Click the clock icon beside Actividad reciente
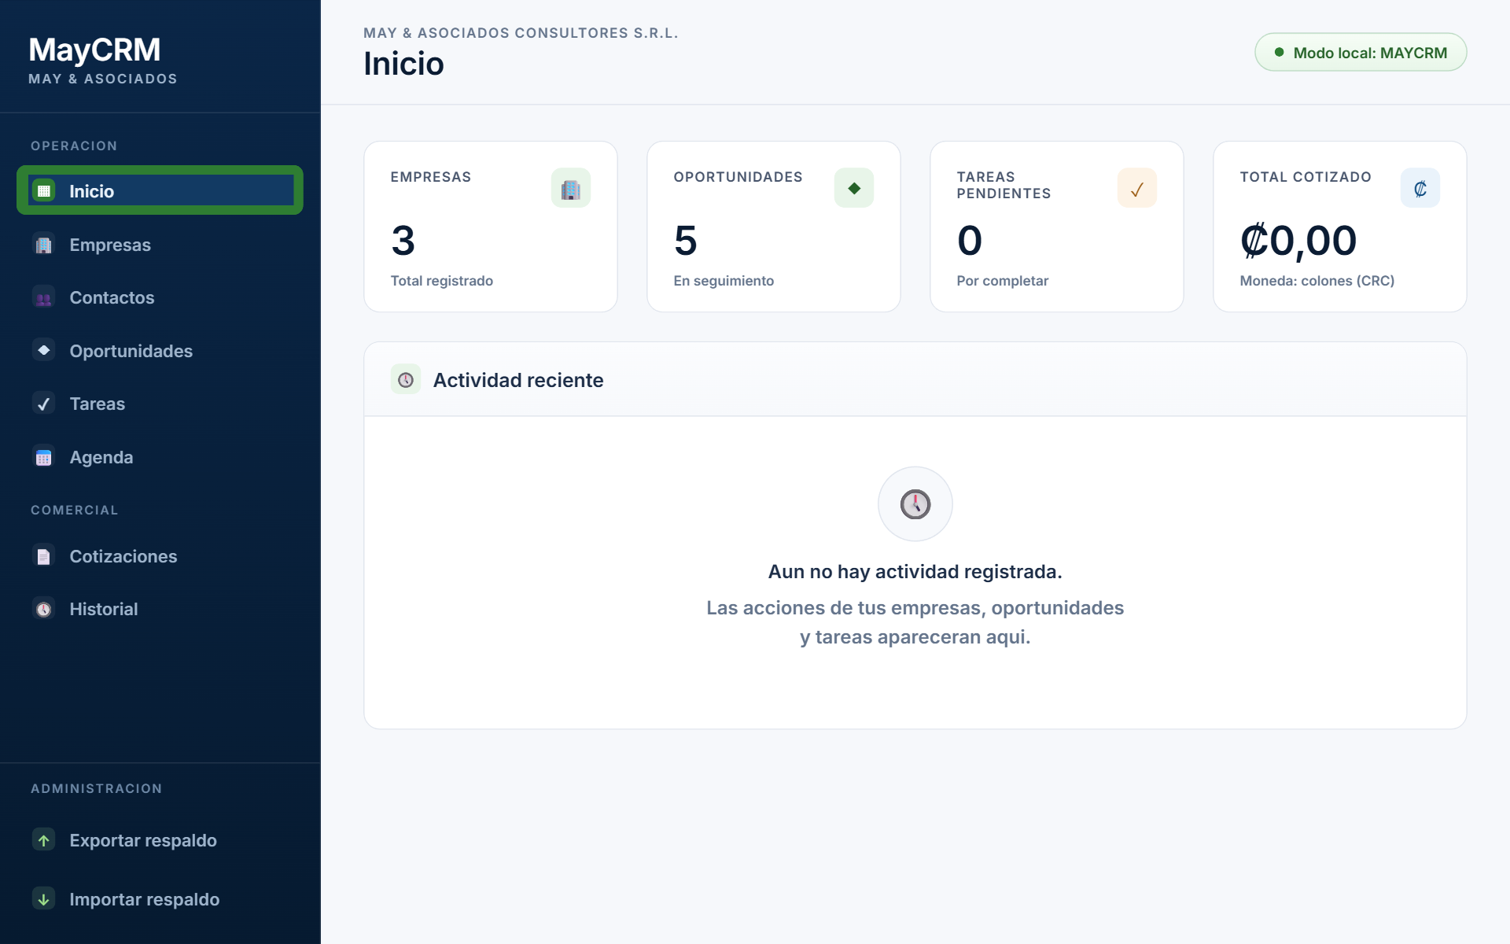The height and width of the screenshot is (944, 1510). (x=406, y=380)
